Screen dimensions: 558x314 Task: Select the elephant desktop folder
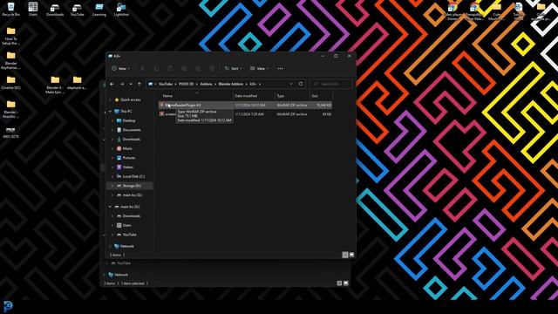(x=78, y=83)
